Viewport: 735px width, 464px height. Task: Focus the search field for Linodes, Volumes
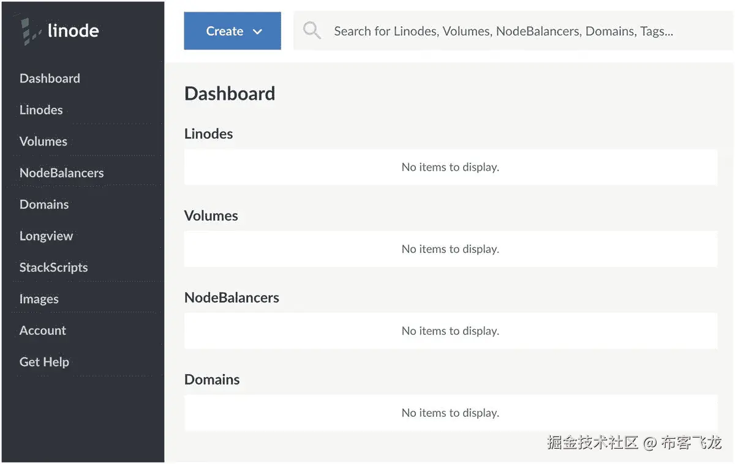[x=513, y=31]
